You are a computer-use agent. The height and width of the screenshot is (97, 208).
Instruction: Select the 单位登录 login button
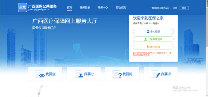coord(153,47)
